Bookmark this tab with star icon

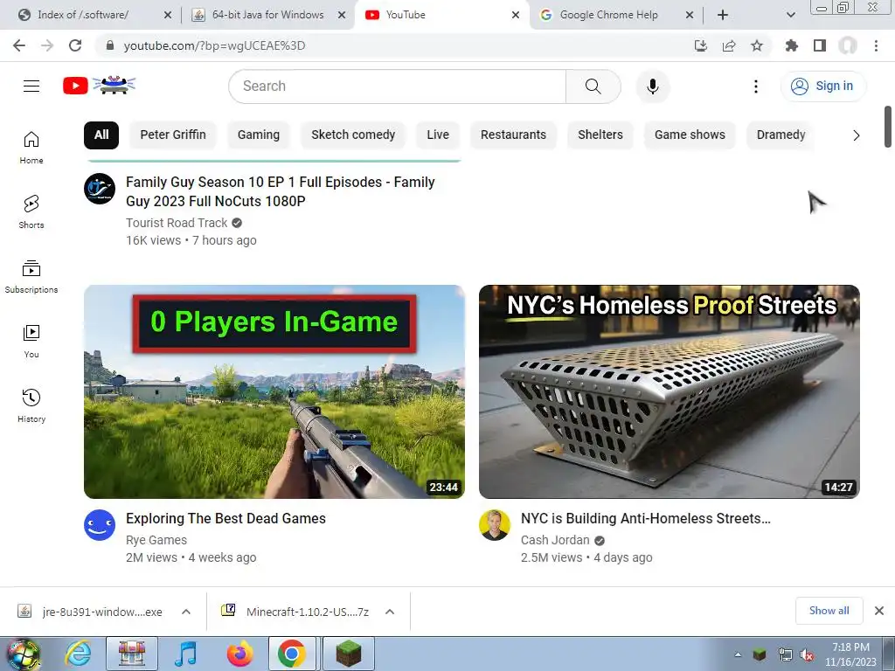click(x=757, y=45)
